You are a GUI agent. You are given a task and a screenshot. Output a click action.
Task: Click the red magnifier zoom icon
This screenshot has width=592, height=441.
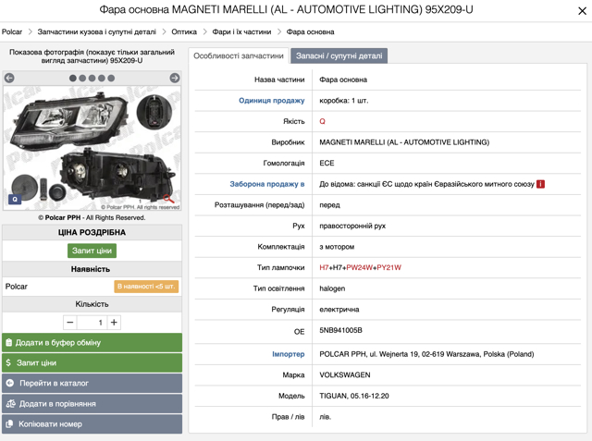(168, 199)
